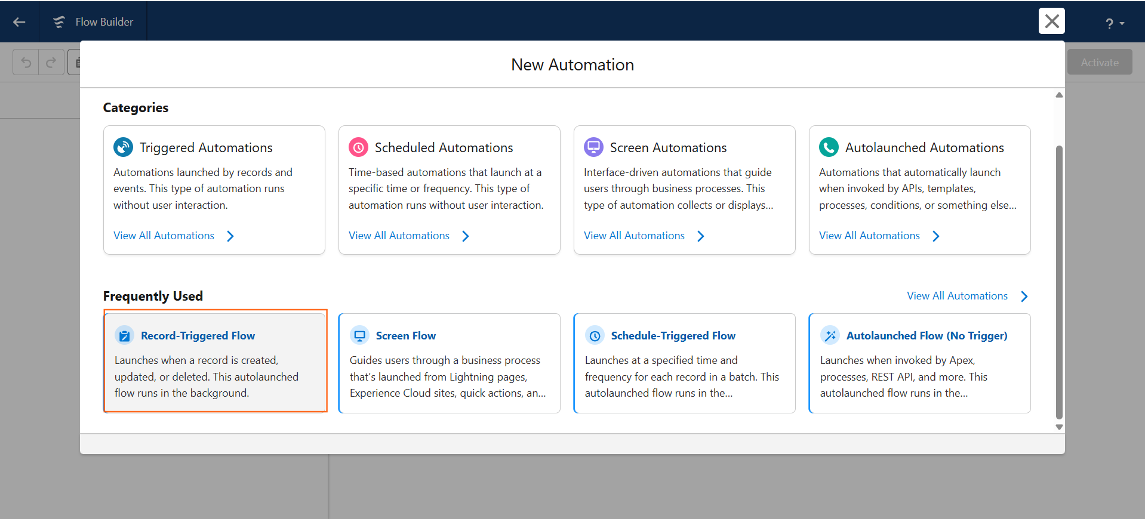Screen dimensions: 1145x519
Task: Click the Triggered Automations category icon
Action: (124, 147)
